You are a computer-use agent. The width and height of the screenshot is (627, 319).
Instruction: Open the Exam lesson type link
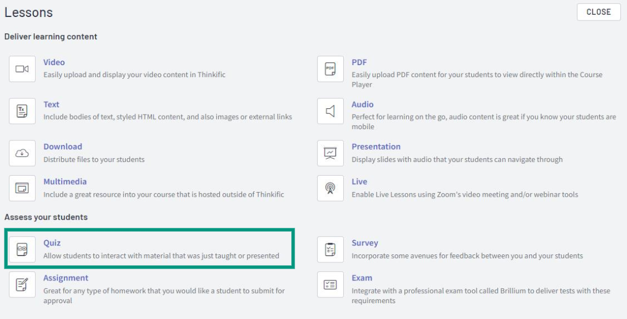pyautogui.click(x=362, y=278)
